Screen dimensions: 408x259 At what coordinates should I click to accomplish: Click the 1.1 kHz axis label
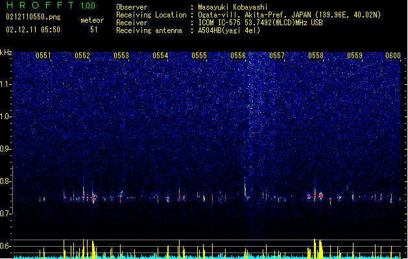click(x=5, y=84)
